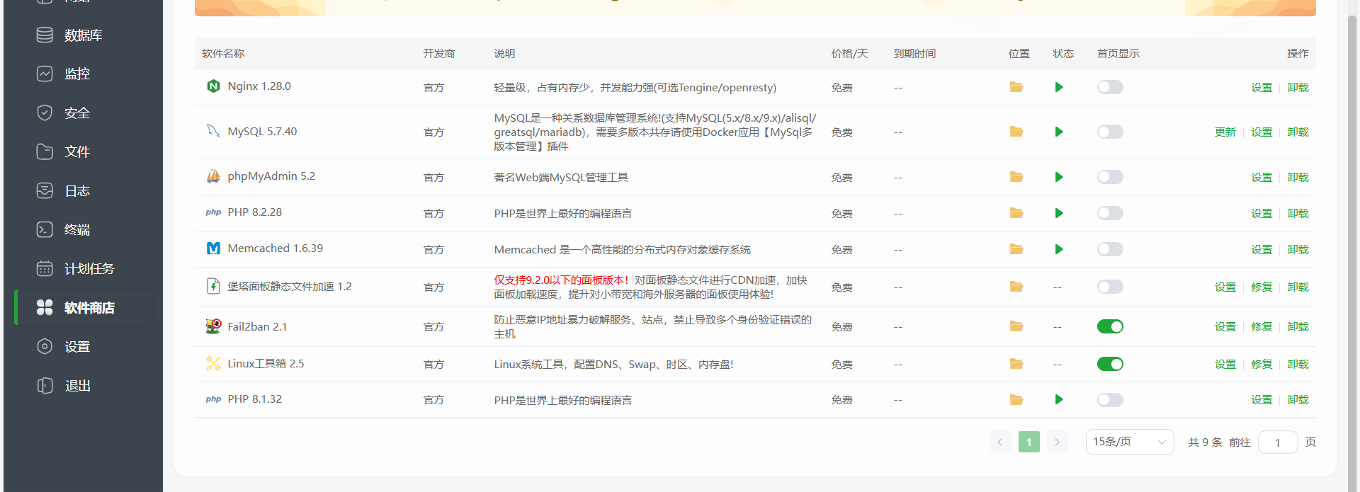Viewport: 1360px width, 492px height.
Task: Click 卸载 link for PHP 8.1.32
Action: (1298, 399)
